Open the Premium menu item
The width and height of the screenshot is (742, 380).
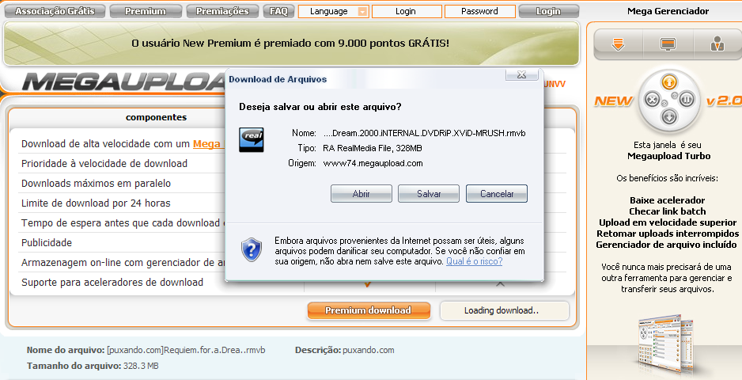pyautogui.click(x=146, y=11)
